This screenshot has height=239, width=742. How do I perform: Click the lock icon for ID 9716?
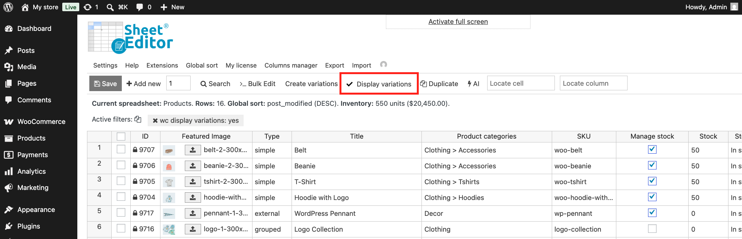click(135, 229)
